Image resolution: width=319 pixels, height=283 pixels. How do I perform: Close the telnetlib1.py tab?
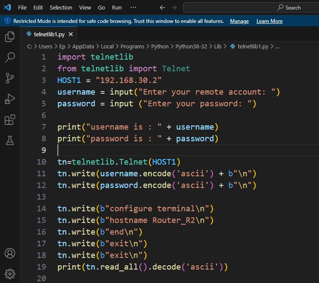click(71, 34)
